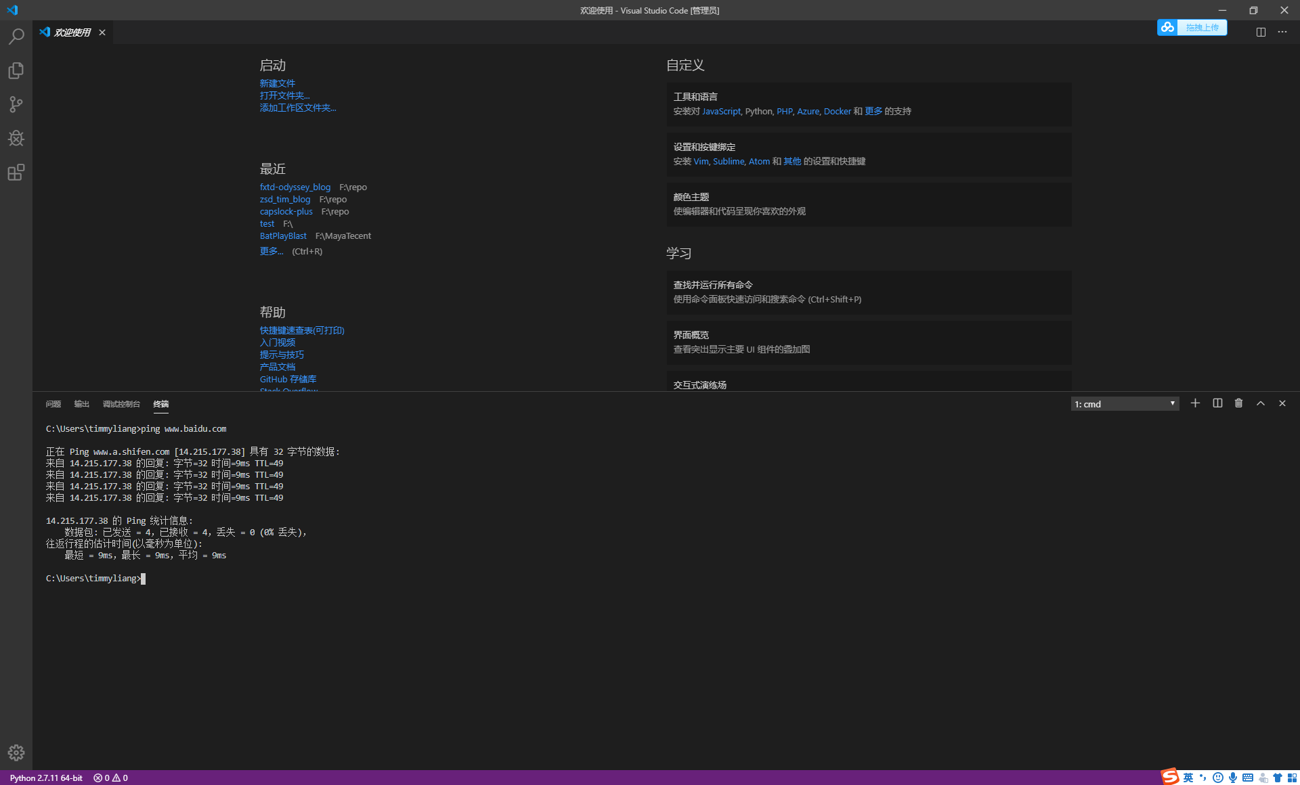The image size is (1300, 785).
Task: Open the Source Control view
Action: pos(16,104)
